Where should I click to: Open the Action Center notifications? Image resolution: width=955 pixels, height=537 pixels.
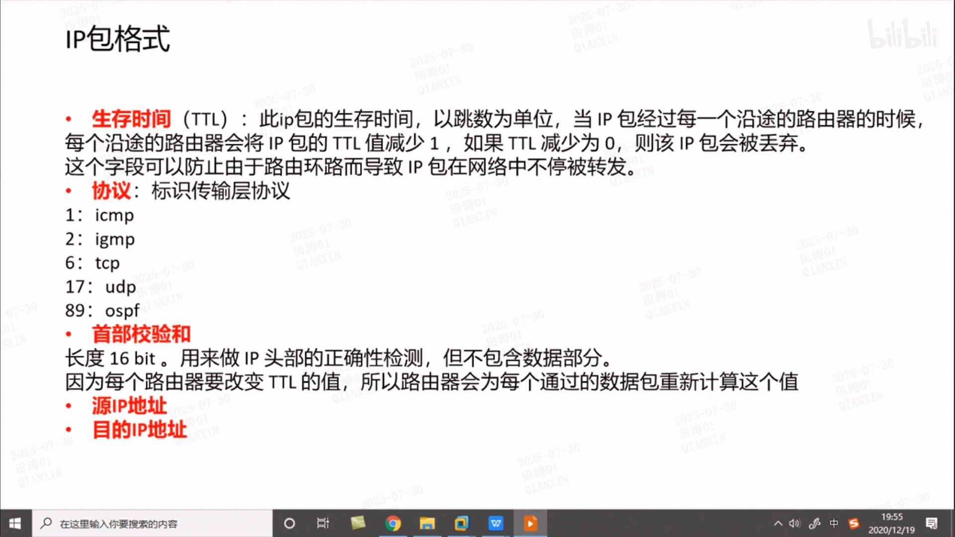932,524
